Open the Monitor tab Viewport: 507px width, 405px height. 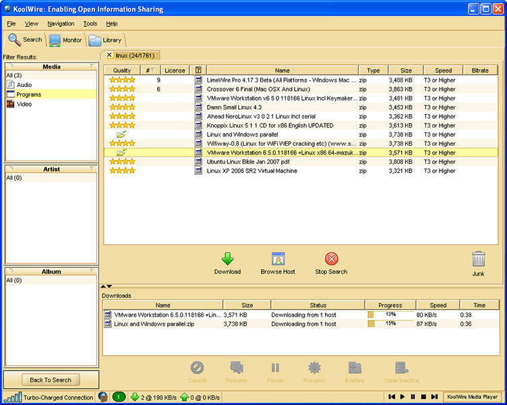coord(65,40)
